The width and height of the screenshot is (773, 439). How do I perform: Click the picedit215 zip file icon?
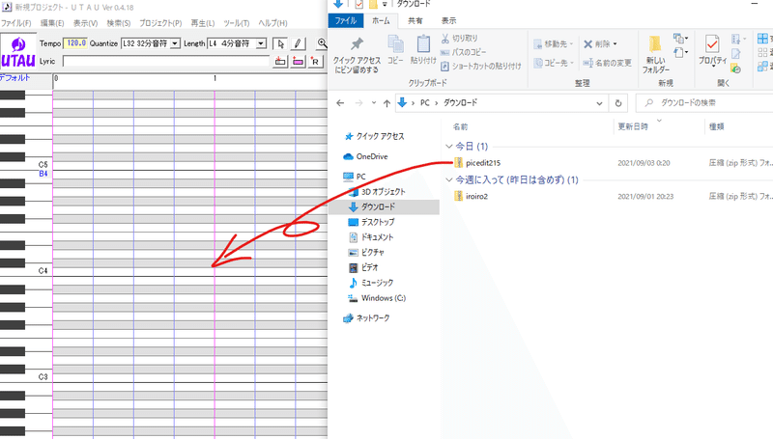458,163
